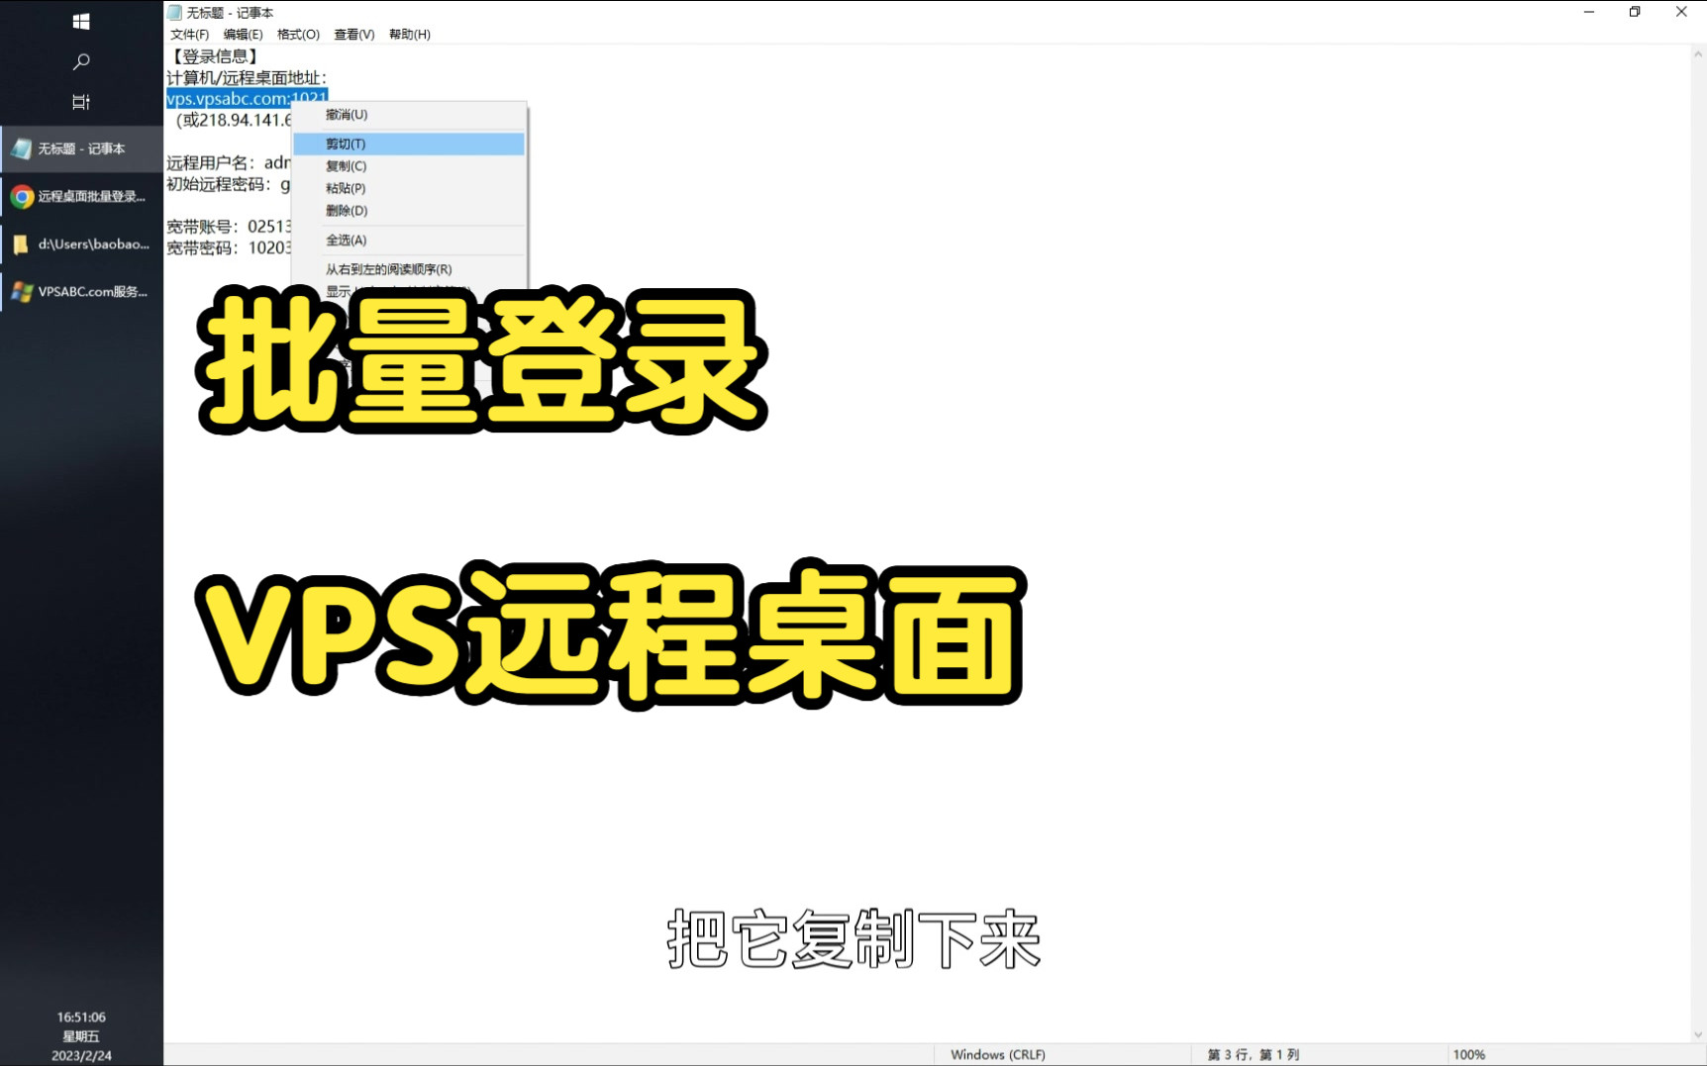
Task: Click 撤销(U) in the context menu
Action: 345,115
